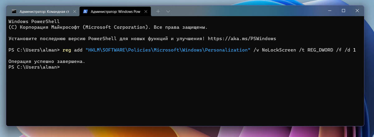Image resolution: width=374 pixels, height=137 pixels.
Task: Close the Windows PowerShell tab
Action: pos(146,11)
